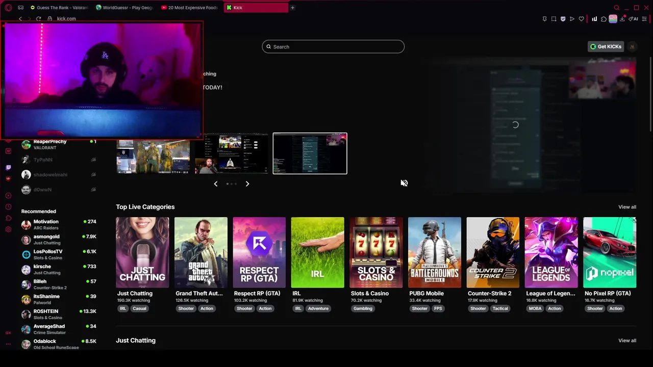Open recommended channel Billeh

point(59,284)
